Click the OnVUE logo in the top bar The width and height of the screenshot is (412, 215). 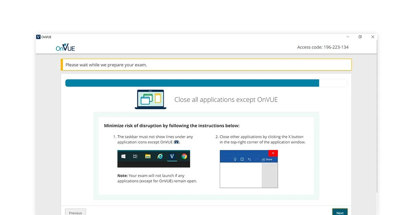65,47
